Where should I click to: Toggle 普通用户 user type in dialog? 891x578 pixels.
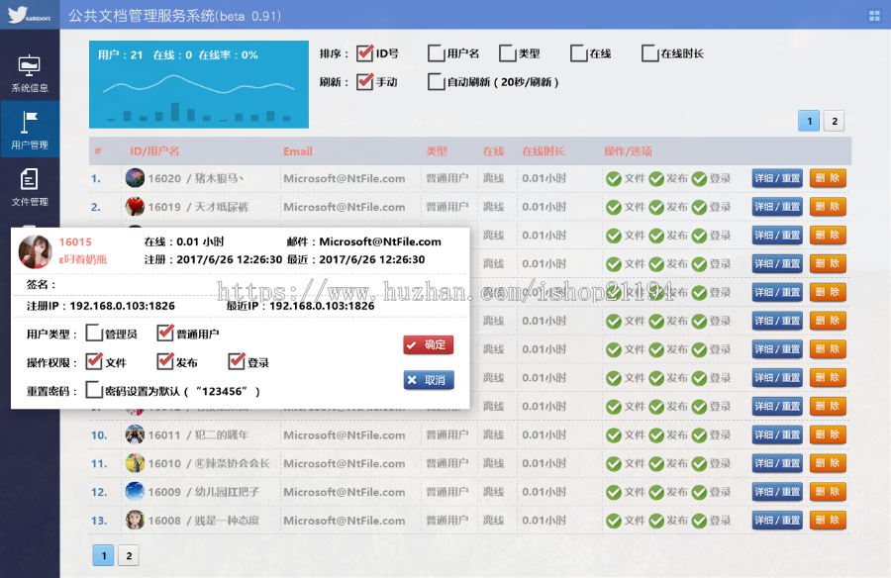coord(165,334)
